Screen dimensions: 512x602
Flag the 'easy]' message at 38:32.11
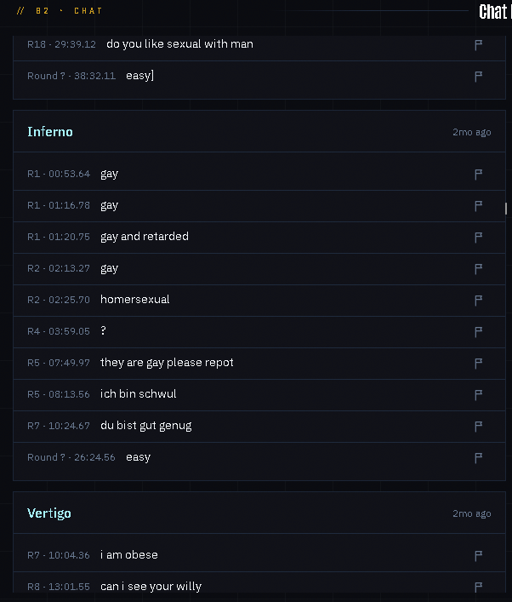(x=478, y=77)
